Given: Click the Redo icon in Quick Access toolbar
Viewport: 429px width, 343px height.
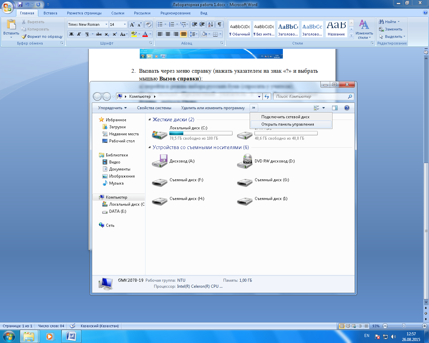Looking at the screenshot, I should (38, 4).
